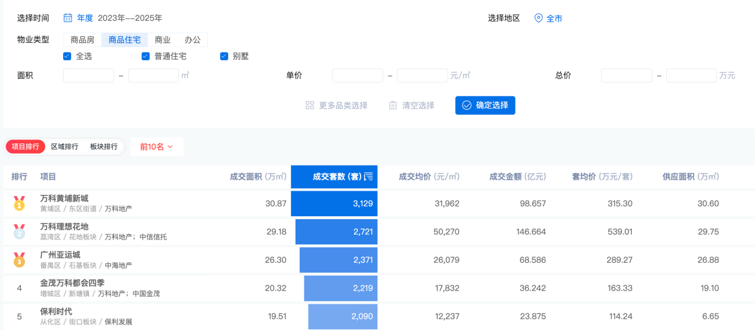Click the sort icon in 成交套数 header
This screenshot has height=330, width=755.
click(368, 176)
